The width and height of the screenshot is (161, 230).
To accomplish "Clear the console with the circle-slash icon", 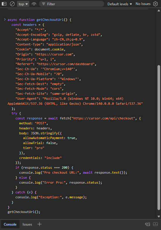I will [x=12, y=4].
